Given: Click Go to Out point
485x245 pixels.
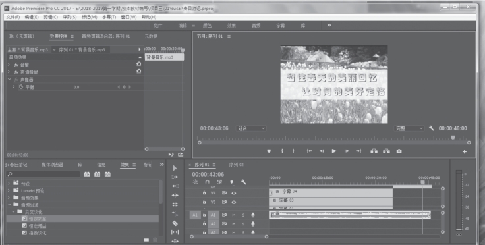Looking at the screenshot, I should 358,151.
